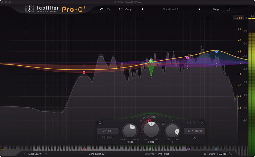Image resolution: width=255 pixels, height=157 pixels.
Task: Toggle Auto threshold mode
Action: (151, 117)
